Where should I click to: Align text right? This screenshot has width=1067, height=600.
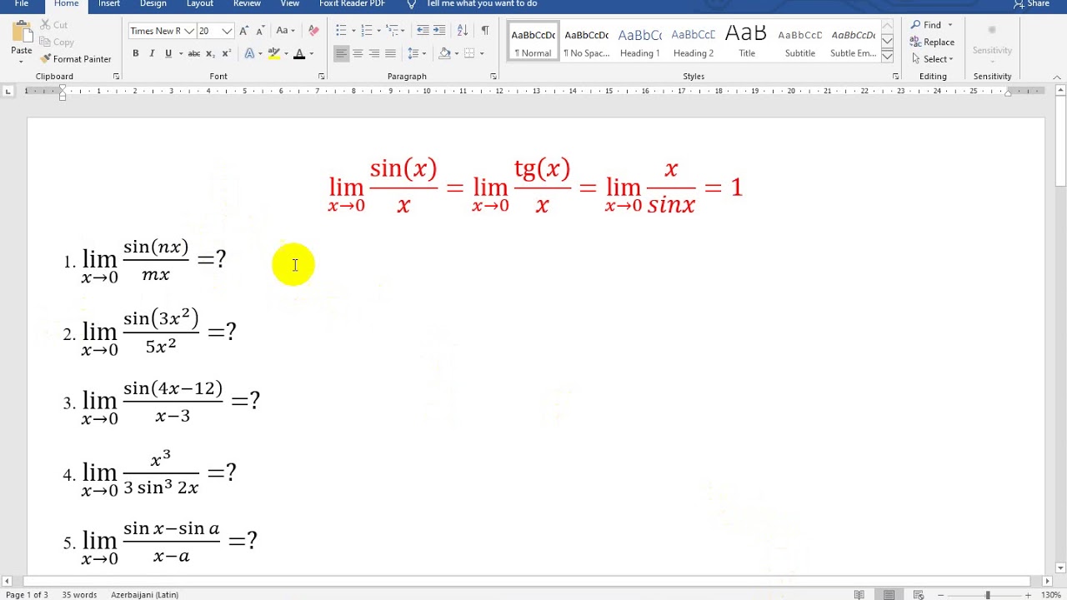point(374,53)
